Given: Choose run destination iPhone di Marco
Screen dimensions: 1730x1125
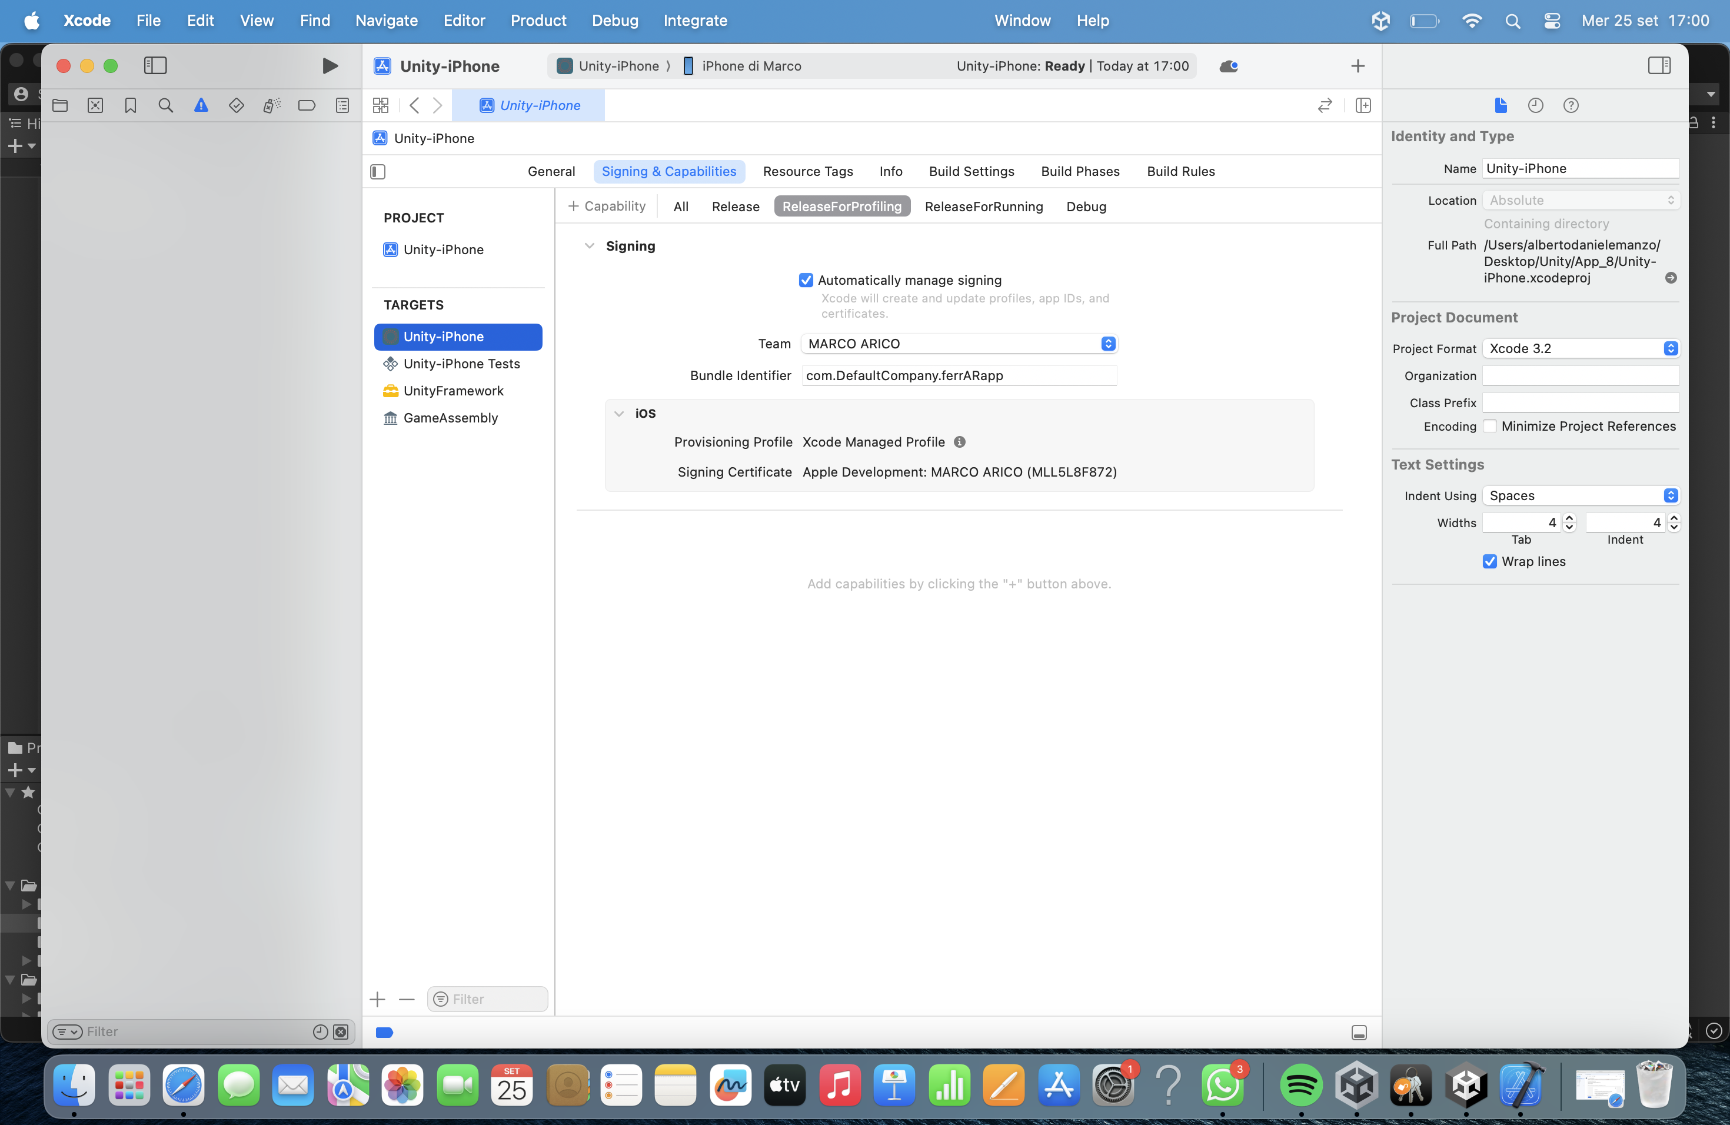Looking at the screenshot, I should [x=743, y=66].
